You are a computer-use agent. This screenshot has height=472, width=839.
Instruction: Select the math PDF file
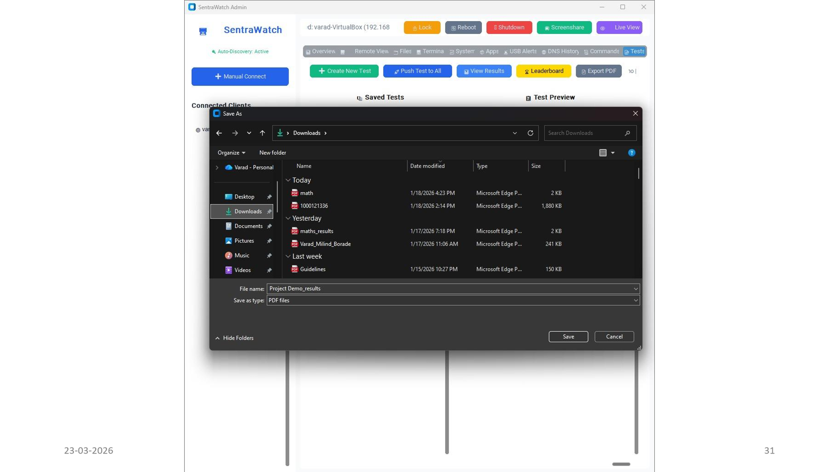(306, 193)
